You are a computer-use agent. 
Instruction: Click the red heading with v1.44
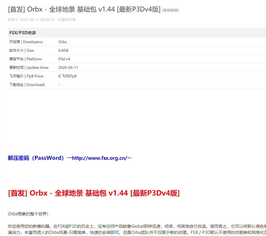pos(94,193)
